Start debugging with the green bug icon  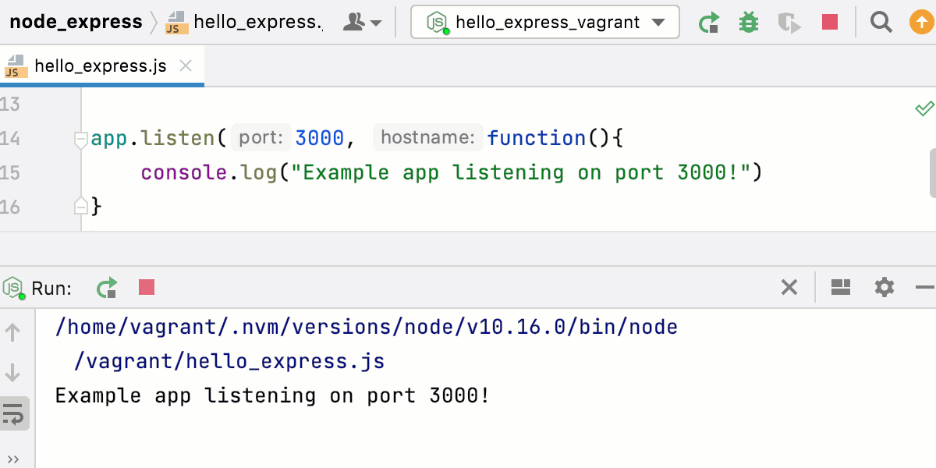tap(748, 22)
